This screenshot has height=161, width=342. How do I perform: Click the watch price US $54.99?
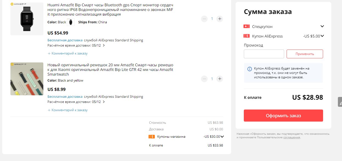pos(58,33)
